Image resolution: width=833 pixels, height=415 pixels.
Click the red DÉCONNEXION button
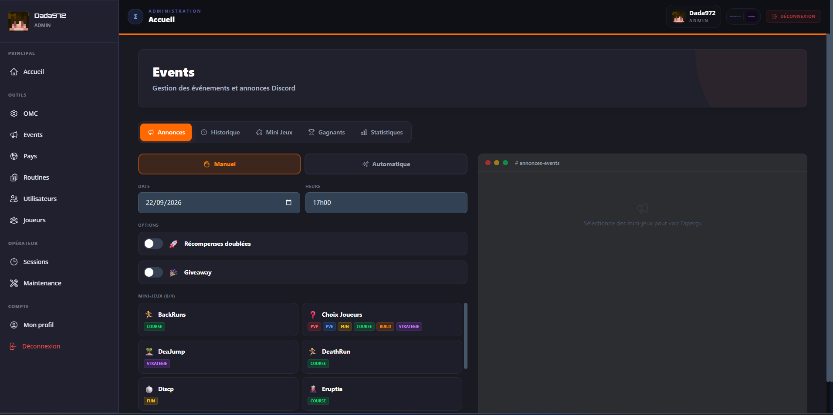pyautogui.click(x=793, y=17)
